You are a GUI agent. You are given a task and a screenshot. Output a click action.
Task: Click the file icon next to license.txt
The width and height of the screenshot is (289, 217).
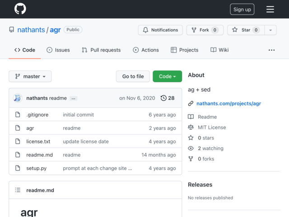point(18,142)
